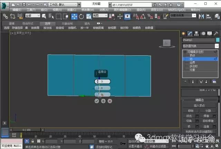
Task: Click the 分割 button
Action: [208, 111]
